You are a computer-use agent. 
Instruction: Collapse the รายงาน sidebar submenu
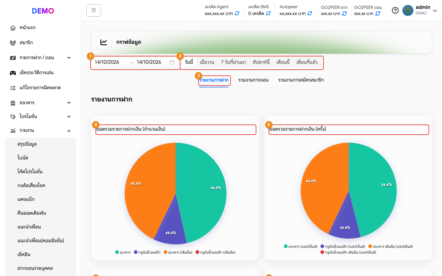(69, 131)
